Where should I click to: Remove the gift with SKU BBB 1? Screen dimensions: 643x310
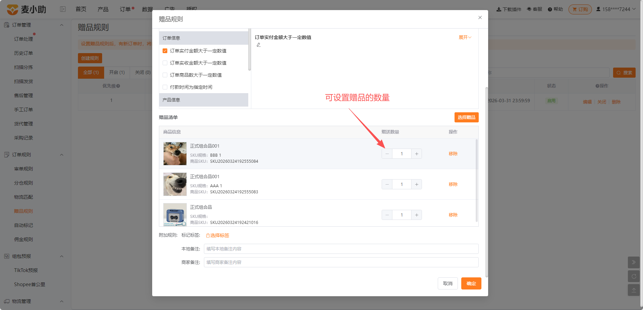453,154
